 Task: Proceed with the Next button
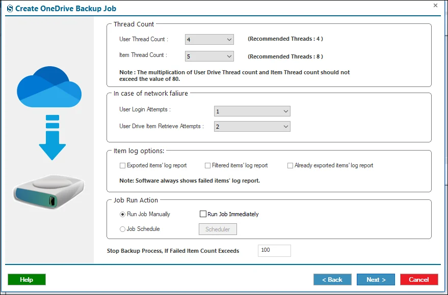[x=376, y=280]
